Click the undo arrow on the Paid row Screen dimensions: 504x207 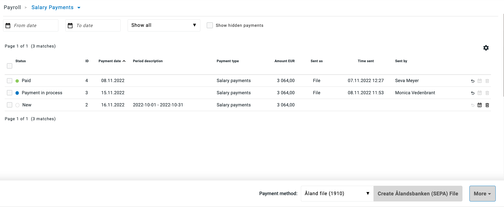click(x=472, y=81)
